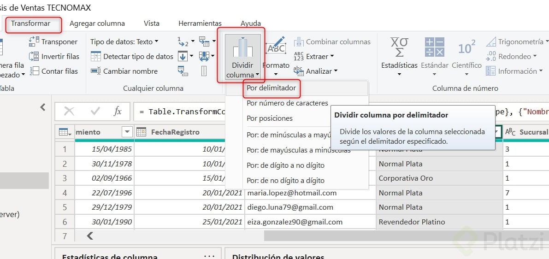Open the Tipo de datos: Texto dropdown

pyautogui.click(x=124, y=42)
